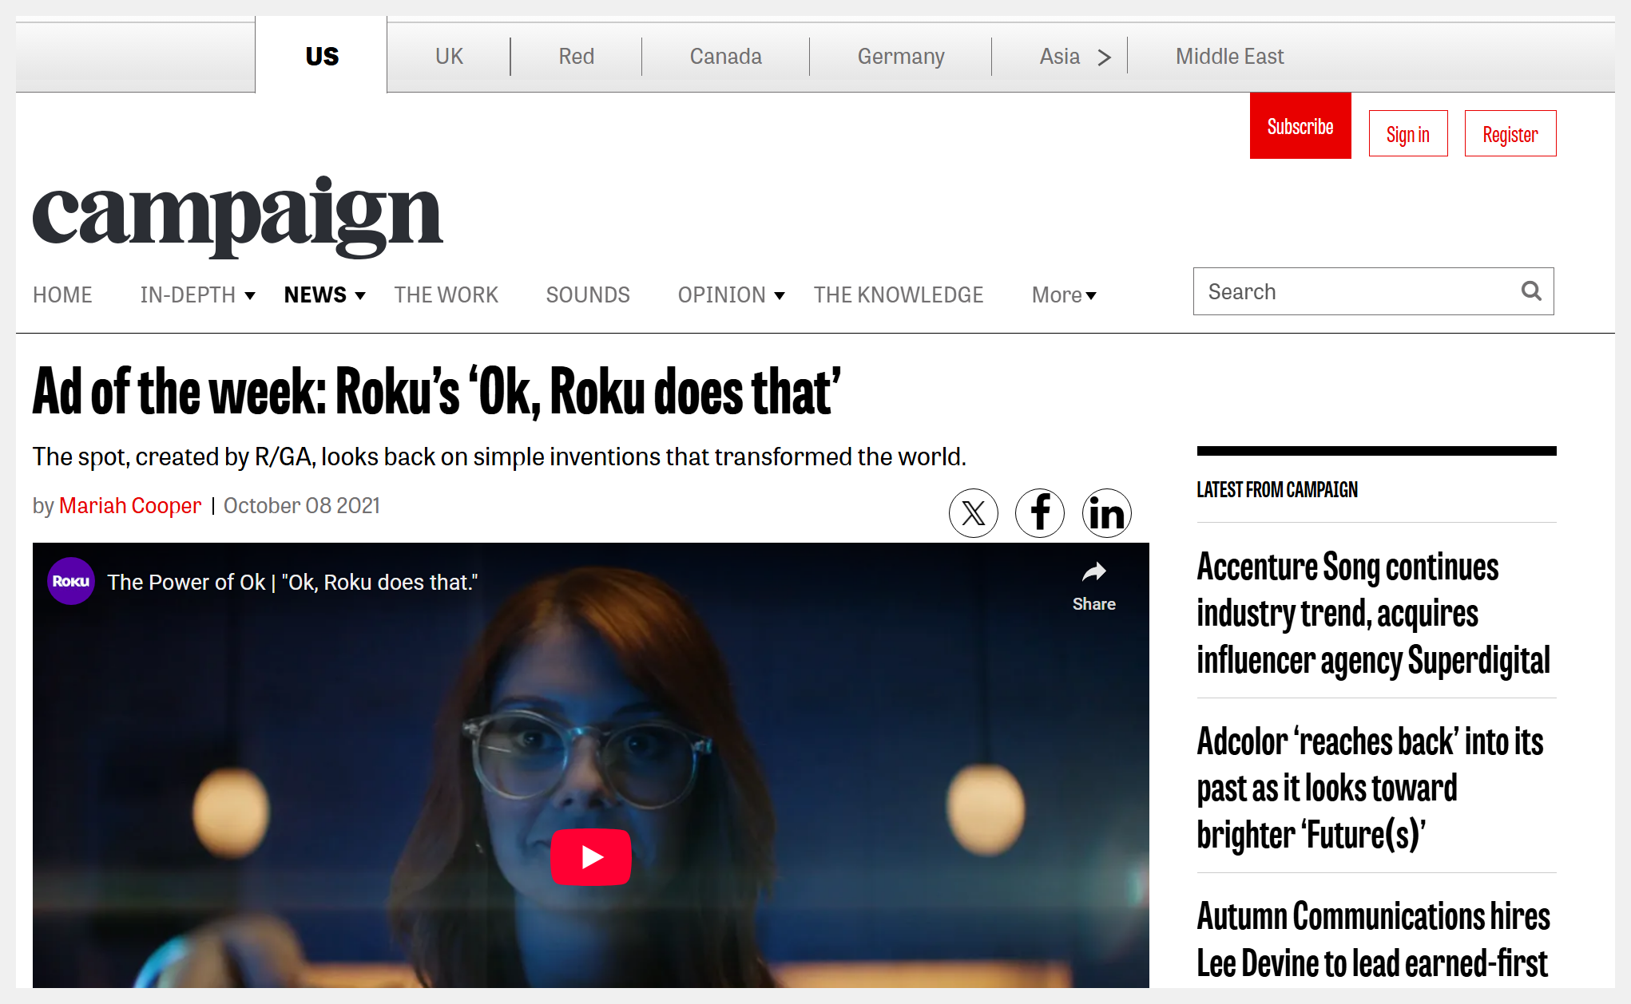Share article on X (Twitter) icon

[973, 513]
